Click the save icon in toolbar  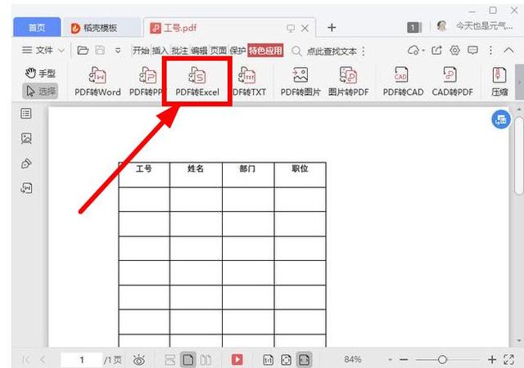[100, 51]
